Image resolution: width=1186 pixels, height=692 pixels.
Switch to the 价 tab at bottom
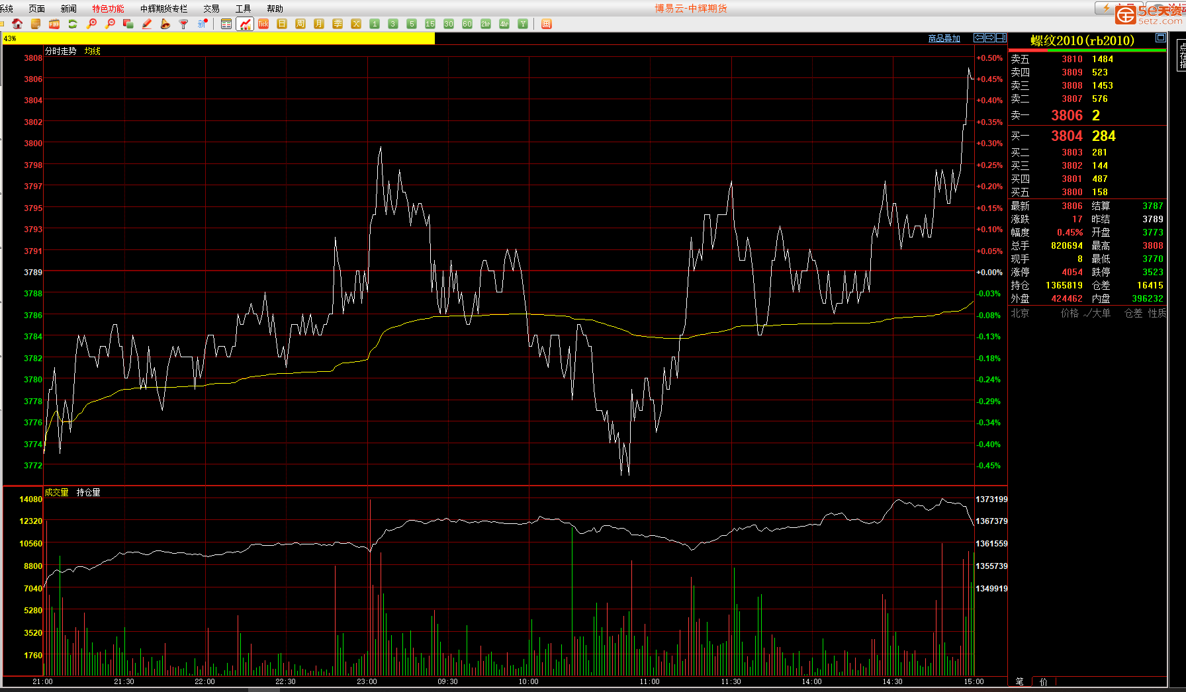(x=1043, y=681)
